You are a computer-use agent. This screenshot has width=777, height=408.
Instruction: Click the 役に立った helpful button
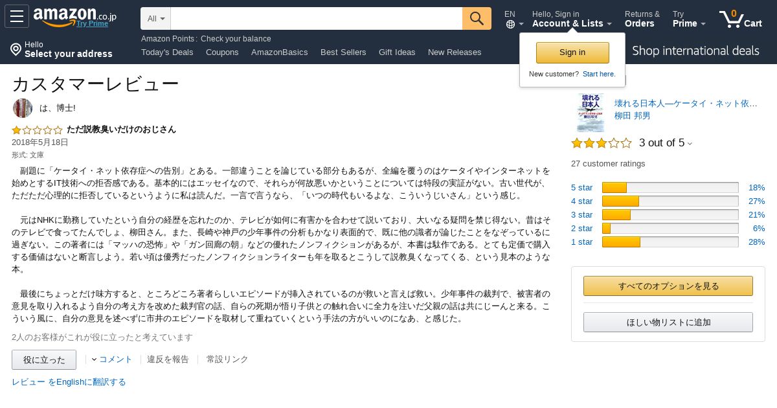point(44,360)
